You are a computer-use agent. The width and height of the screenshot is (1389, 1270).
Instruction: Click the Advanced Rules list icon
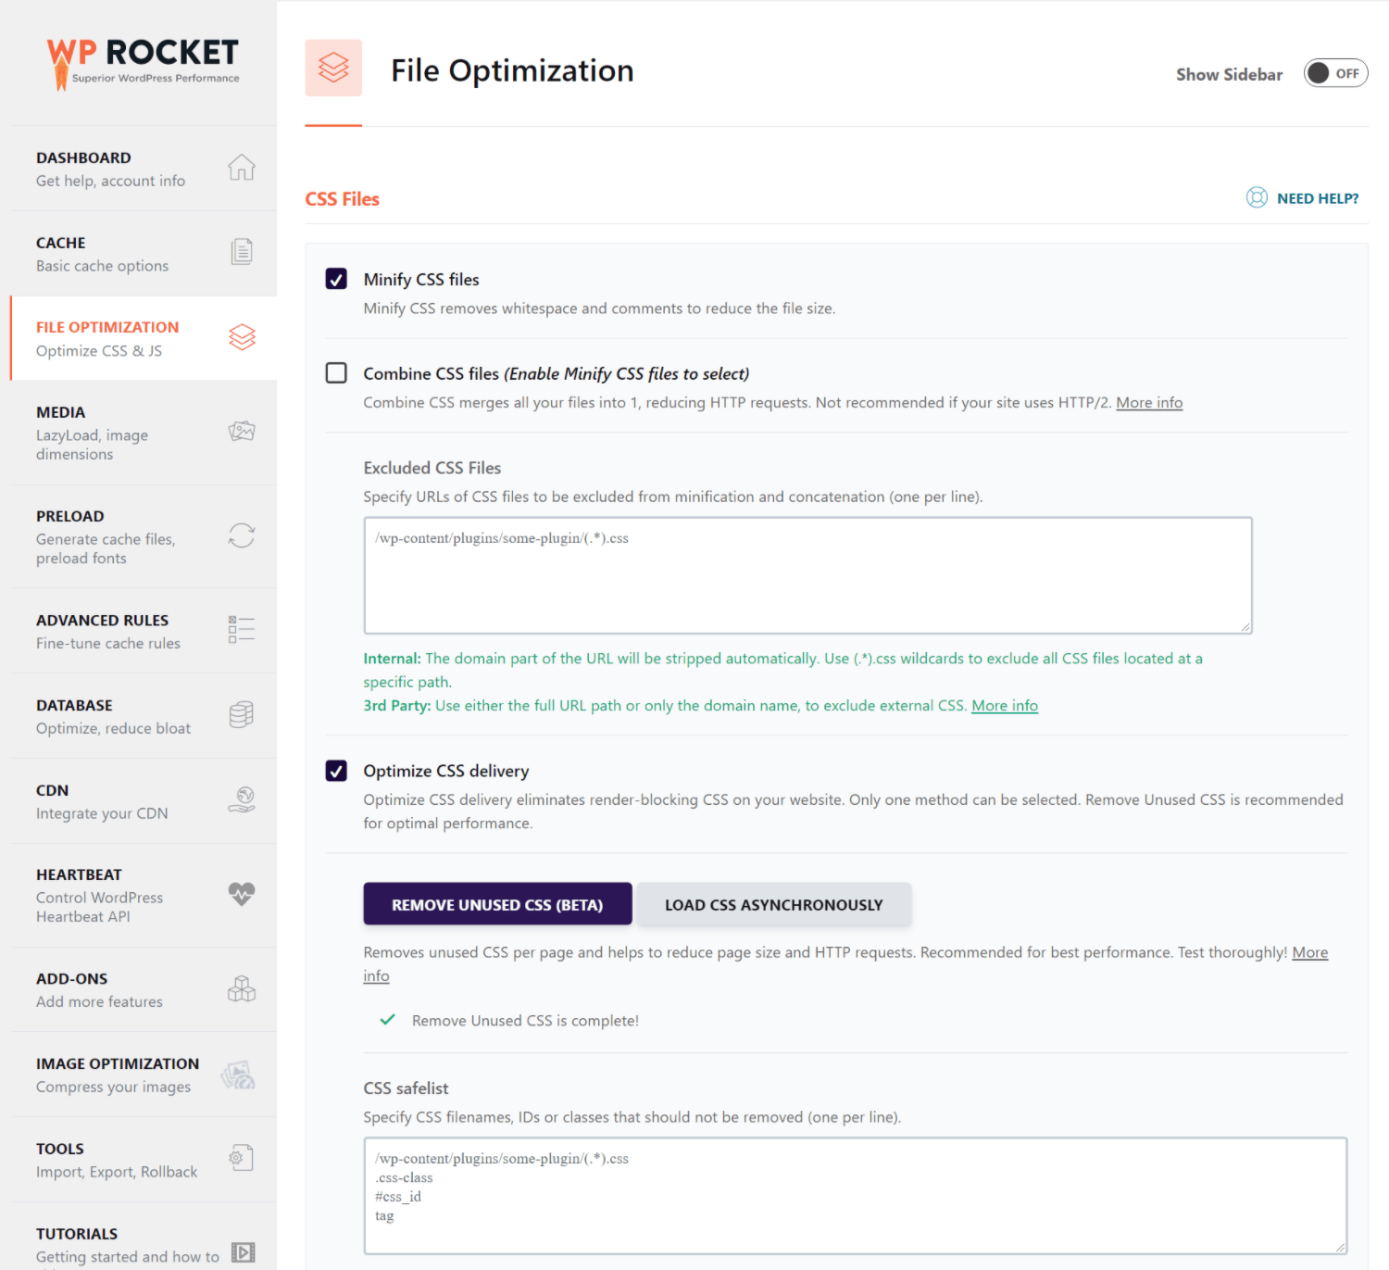(242, 630)
